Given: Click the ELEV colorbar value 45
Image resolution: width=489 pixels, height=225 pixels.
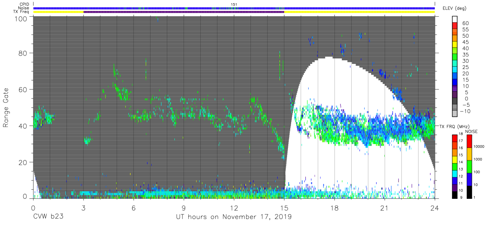Looking at the screenshot, I should tap(465, 42).
